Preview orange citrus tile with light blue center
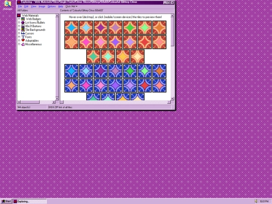 point(86,28)
